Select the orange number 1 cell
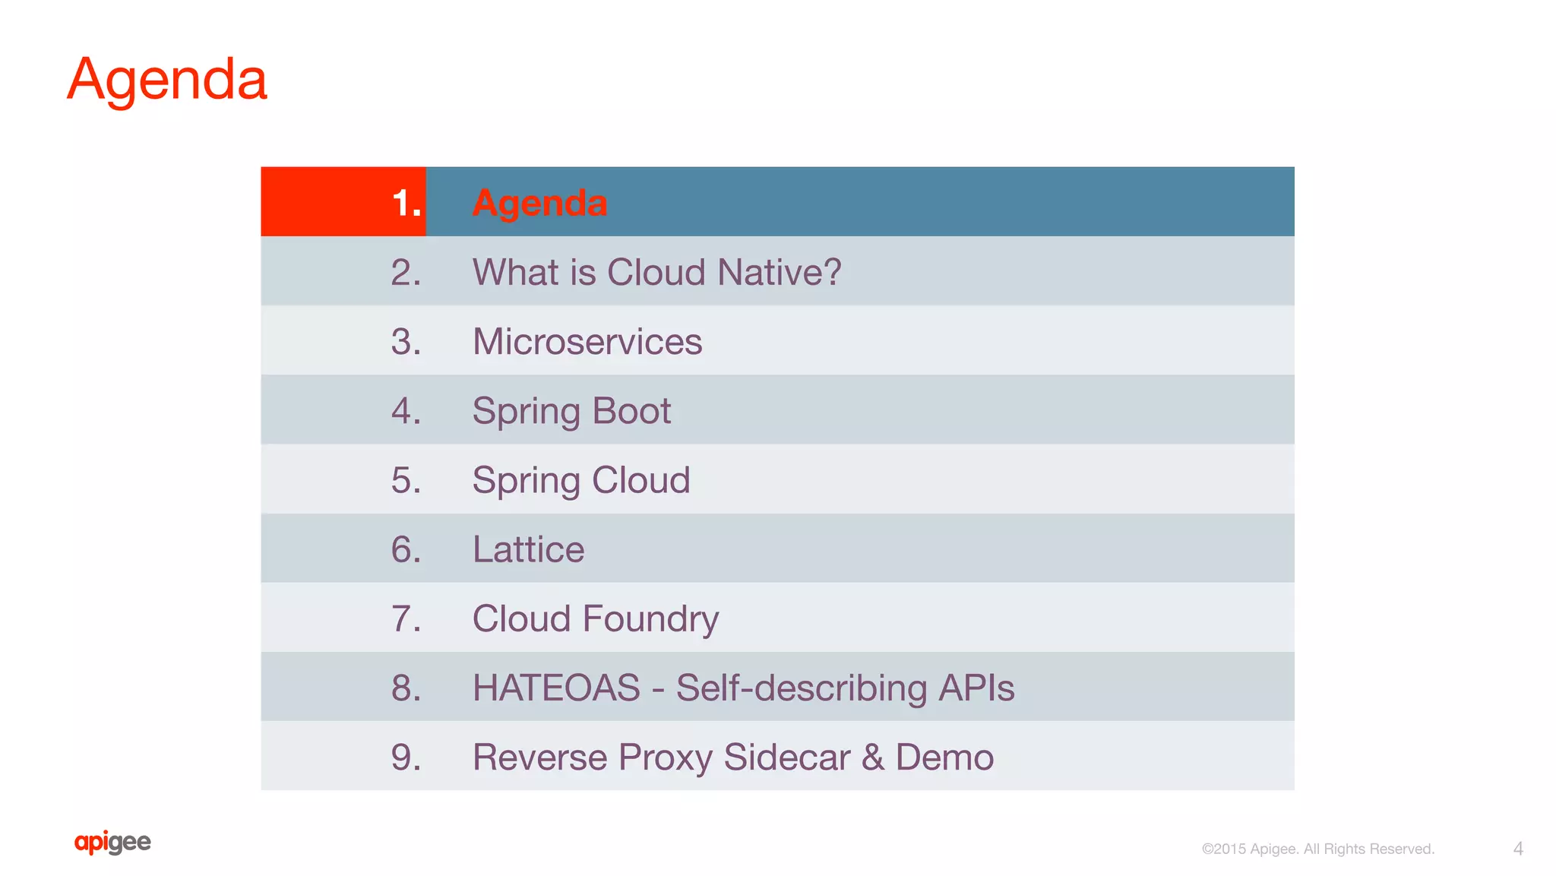 tap(343, 202)
